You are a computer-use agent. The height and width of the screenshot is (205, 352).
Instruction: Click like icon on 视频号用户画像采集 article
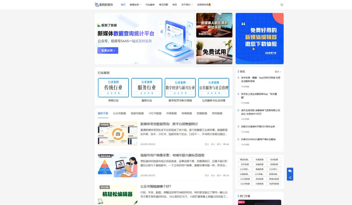tap(218, 175)
